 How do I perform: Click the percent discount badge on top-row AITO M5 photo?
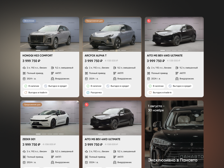(x=149, y=21)
